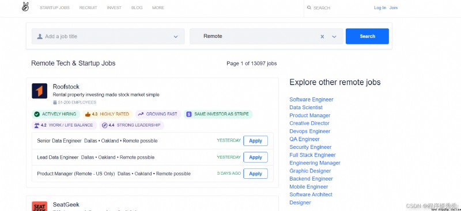Open the Startup Jobs menu item
The height and width of the screenshot is (211, 461).
tap(55, 8)
